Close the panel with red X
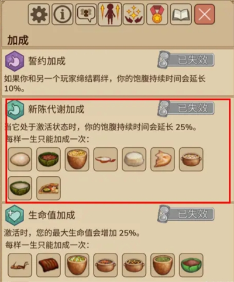 pyautogui.click(x=205, y=15)
